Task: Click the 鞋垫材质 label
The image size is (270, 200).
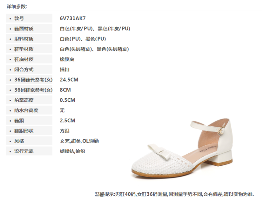Action: (24, 49)
